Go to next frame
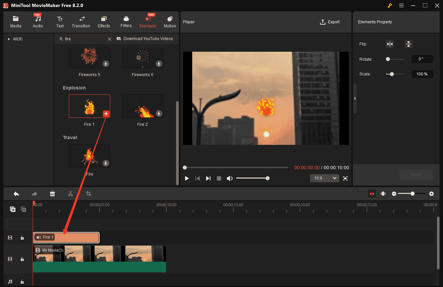Screen dimensions: 443x287 tap(208, 179)
